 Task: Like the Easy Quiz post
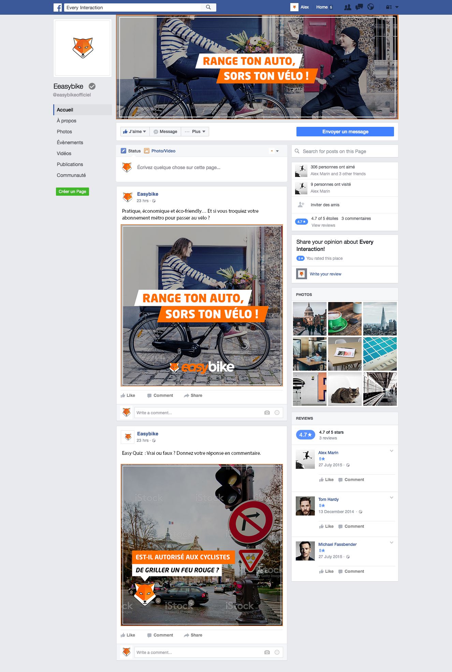click(128, 635)
